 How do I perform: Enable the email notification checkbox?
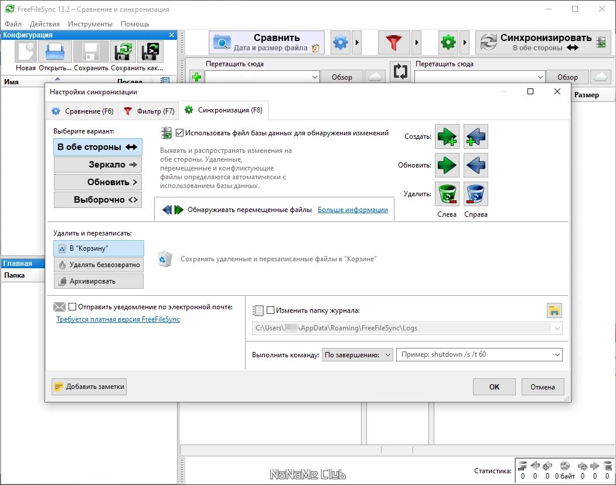point(72,307)
